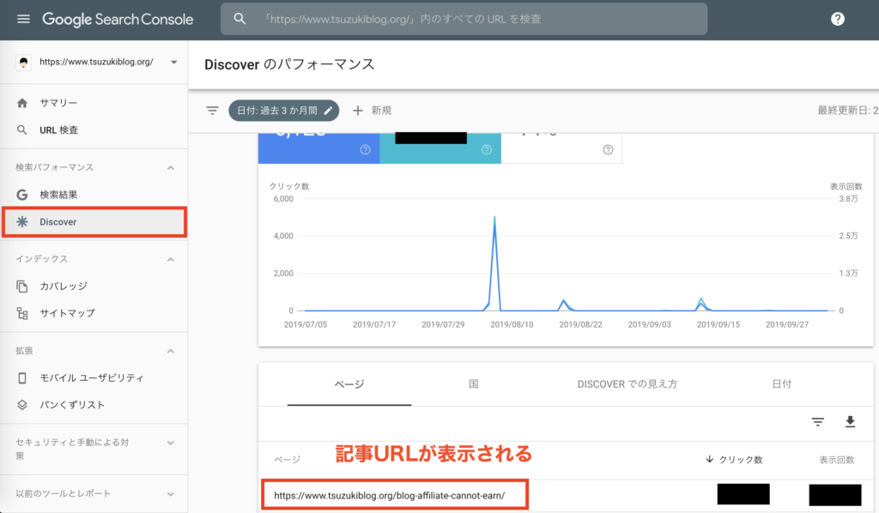Add a new filter with 新規

pos(373,111)
